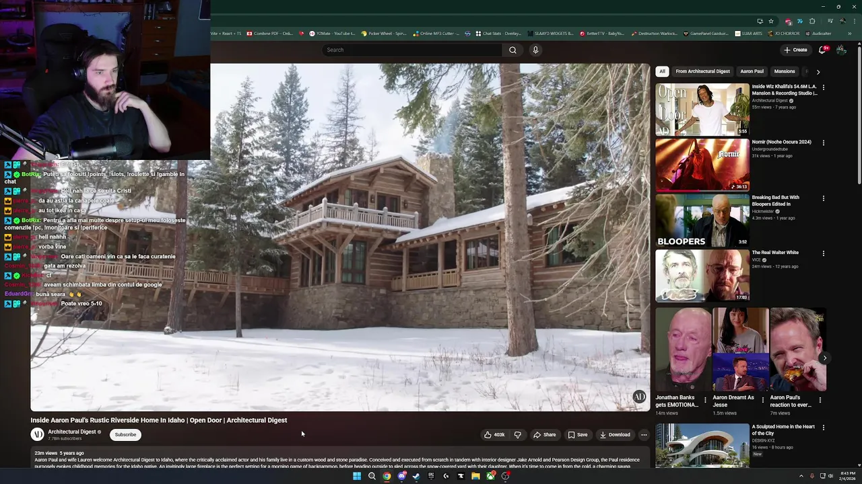Click the Architectural Digest channel avatar
Screen dimensions: 862x484
tap(38, 435)
